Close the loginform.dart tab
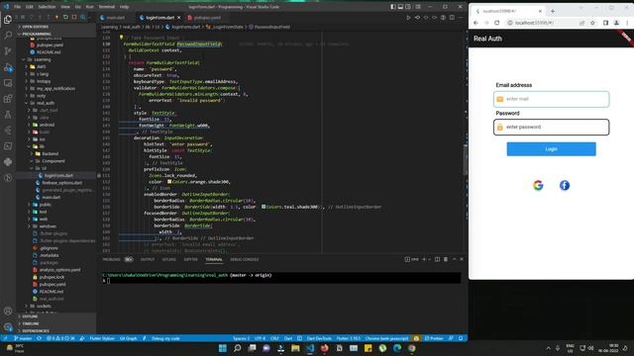634x356 pixels. (179, 18)
